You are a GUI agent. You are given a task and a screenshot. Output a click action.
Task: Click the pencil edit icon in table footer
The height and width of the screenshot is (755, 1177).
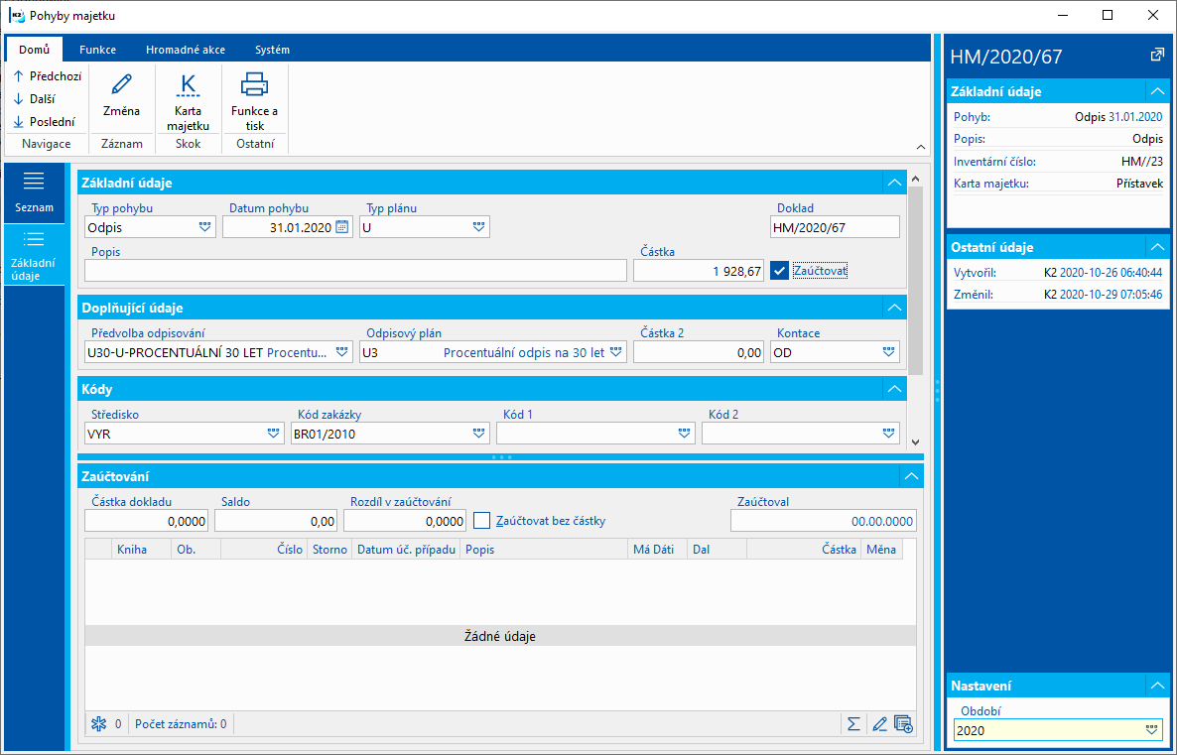[x=879, y=724]
